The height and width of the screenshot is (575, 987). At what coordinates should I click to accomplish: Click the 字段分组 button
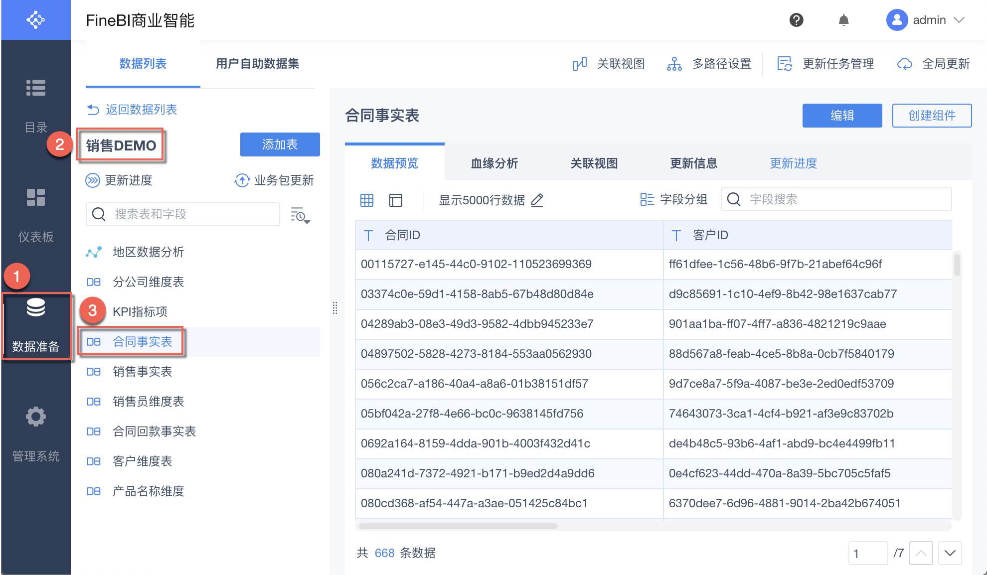coord(674,200)
